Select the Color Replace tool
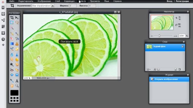This screenshot has width=193, height=108. tap(12, 49)
